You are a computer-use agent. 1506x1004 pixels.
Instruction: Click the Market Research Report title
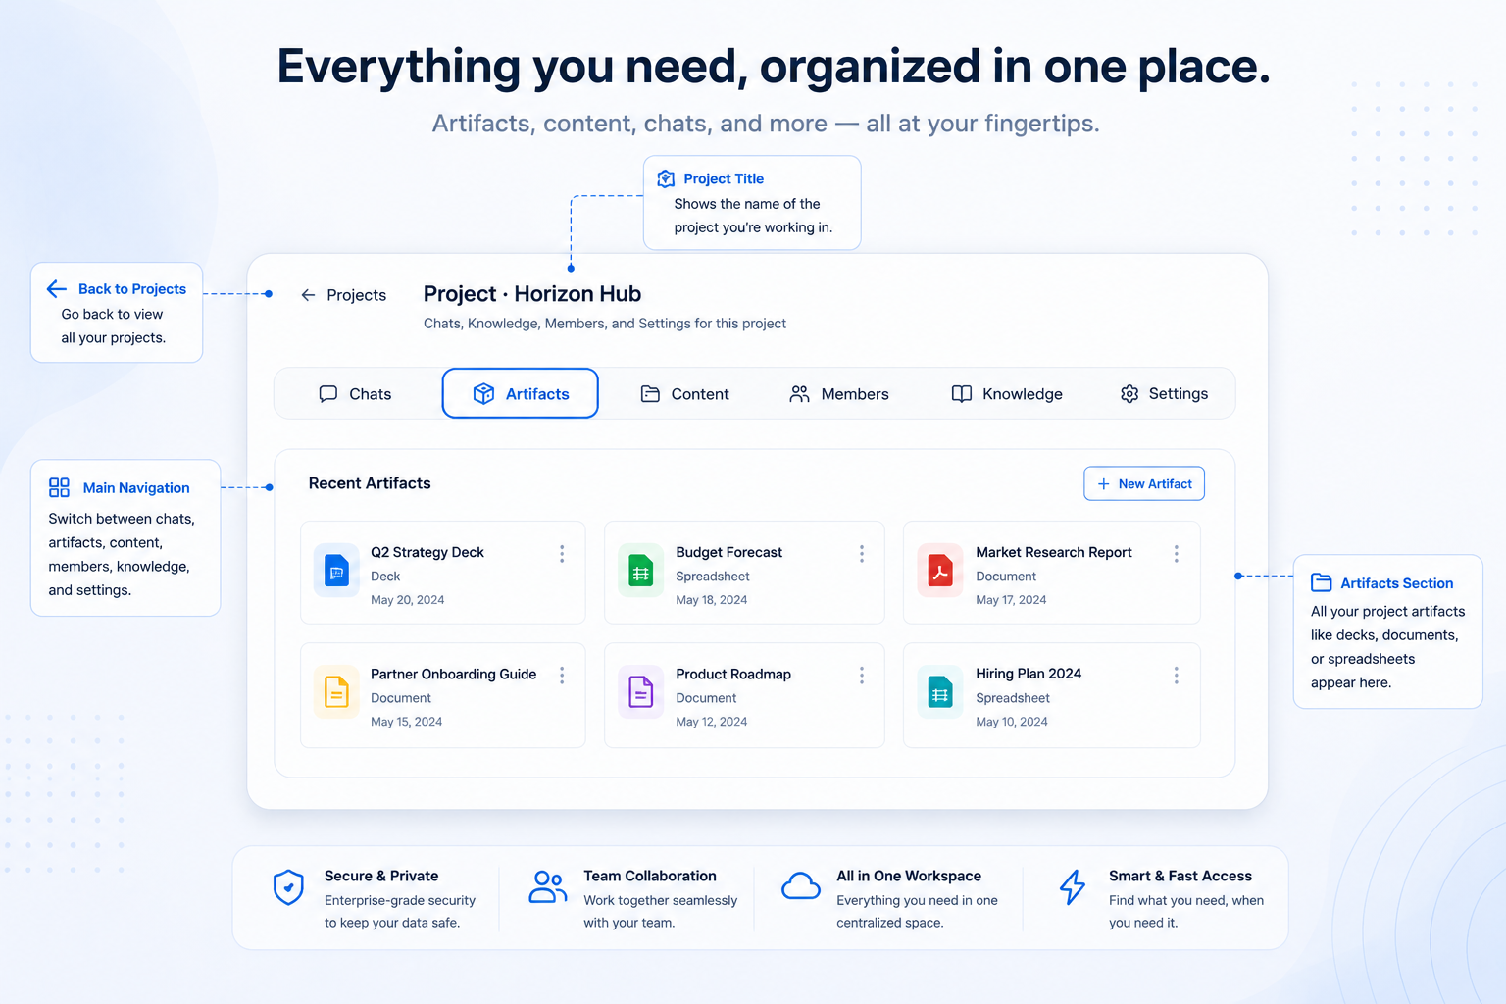tap(1054, 553)
